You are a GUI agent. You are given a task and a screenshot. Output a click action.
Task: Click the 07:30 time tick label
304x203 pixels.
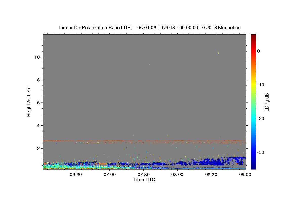[144, 175]
